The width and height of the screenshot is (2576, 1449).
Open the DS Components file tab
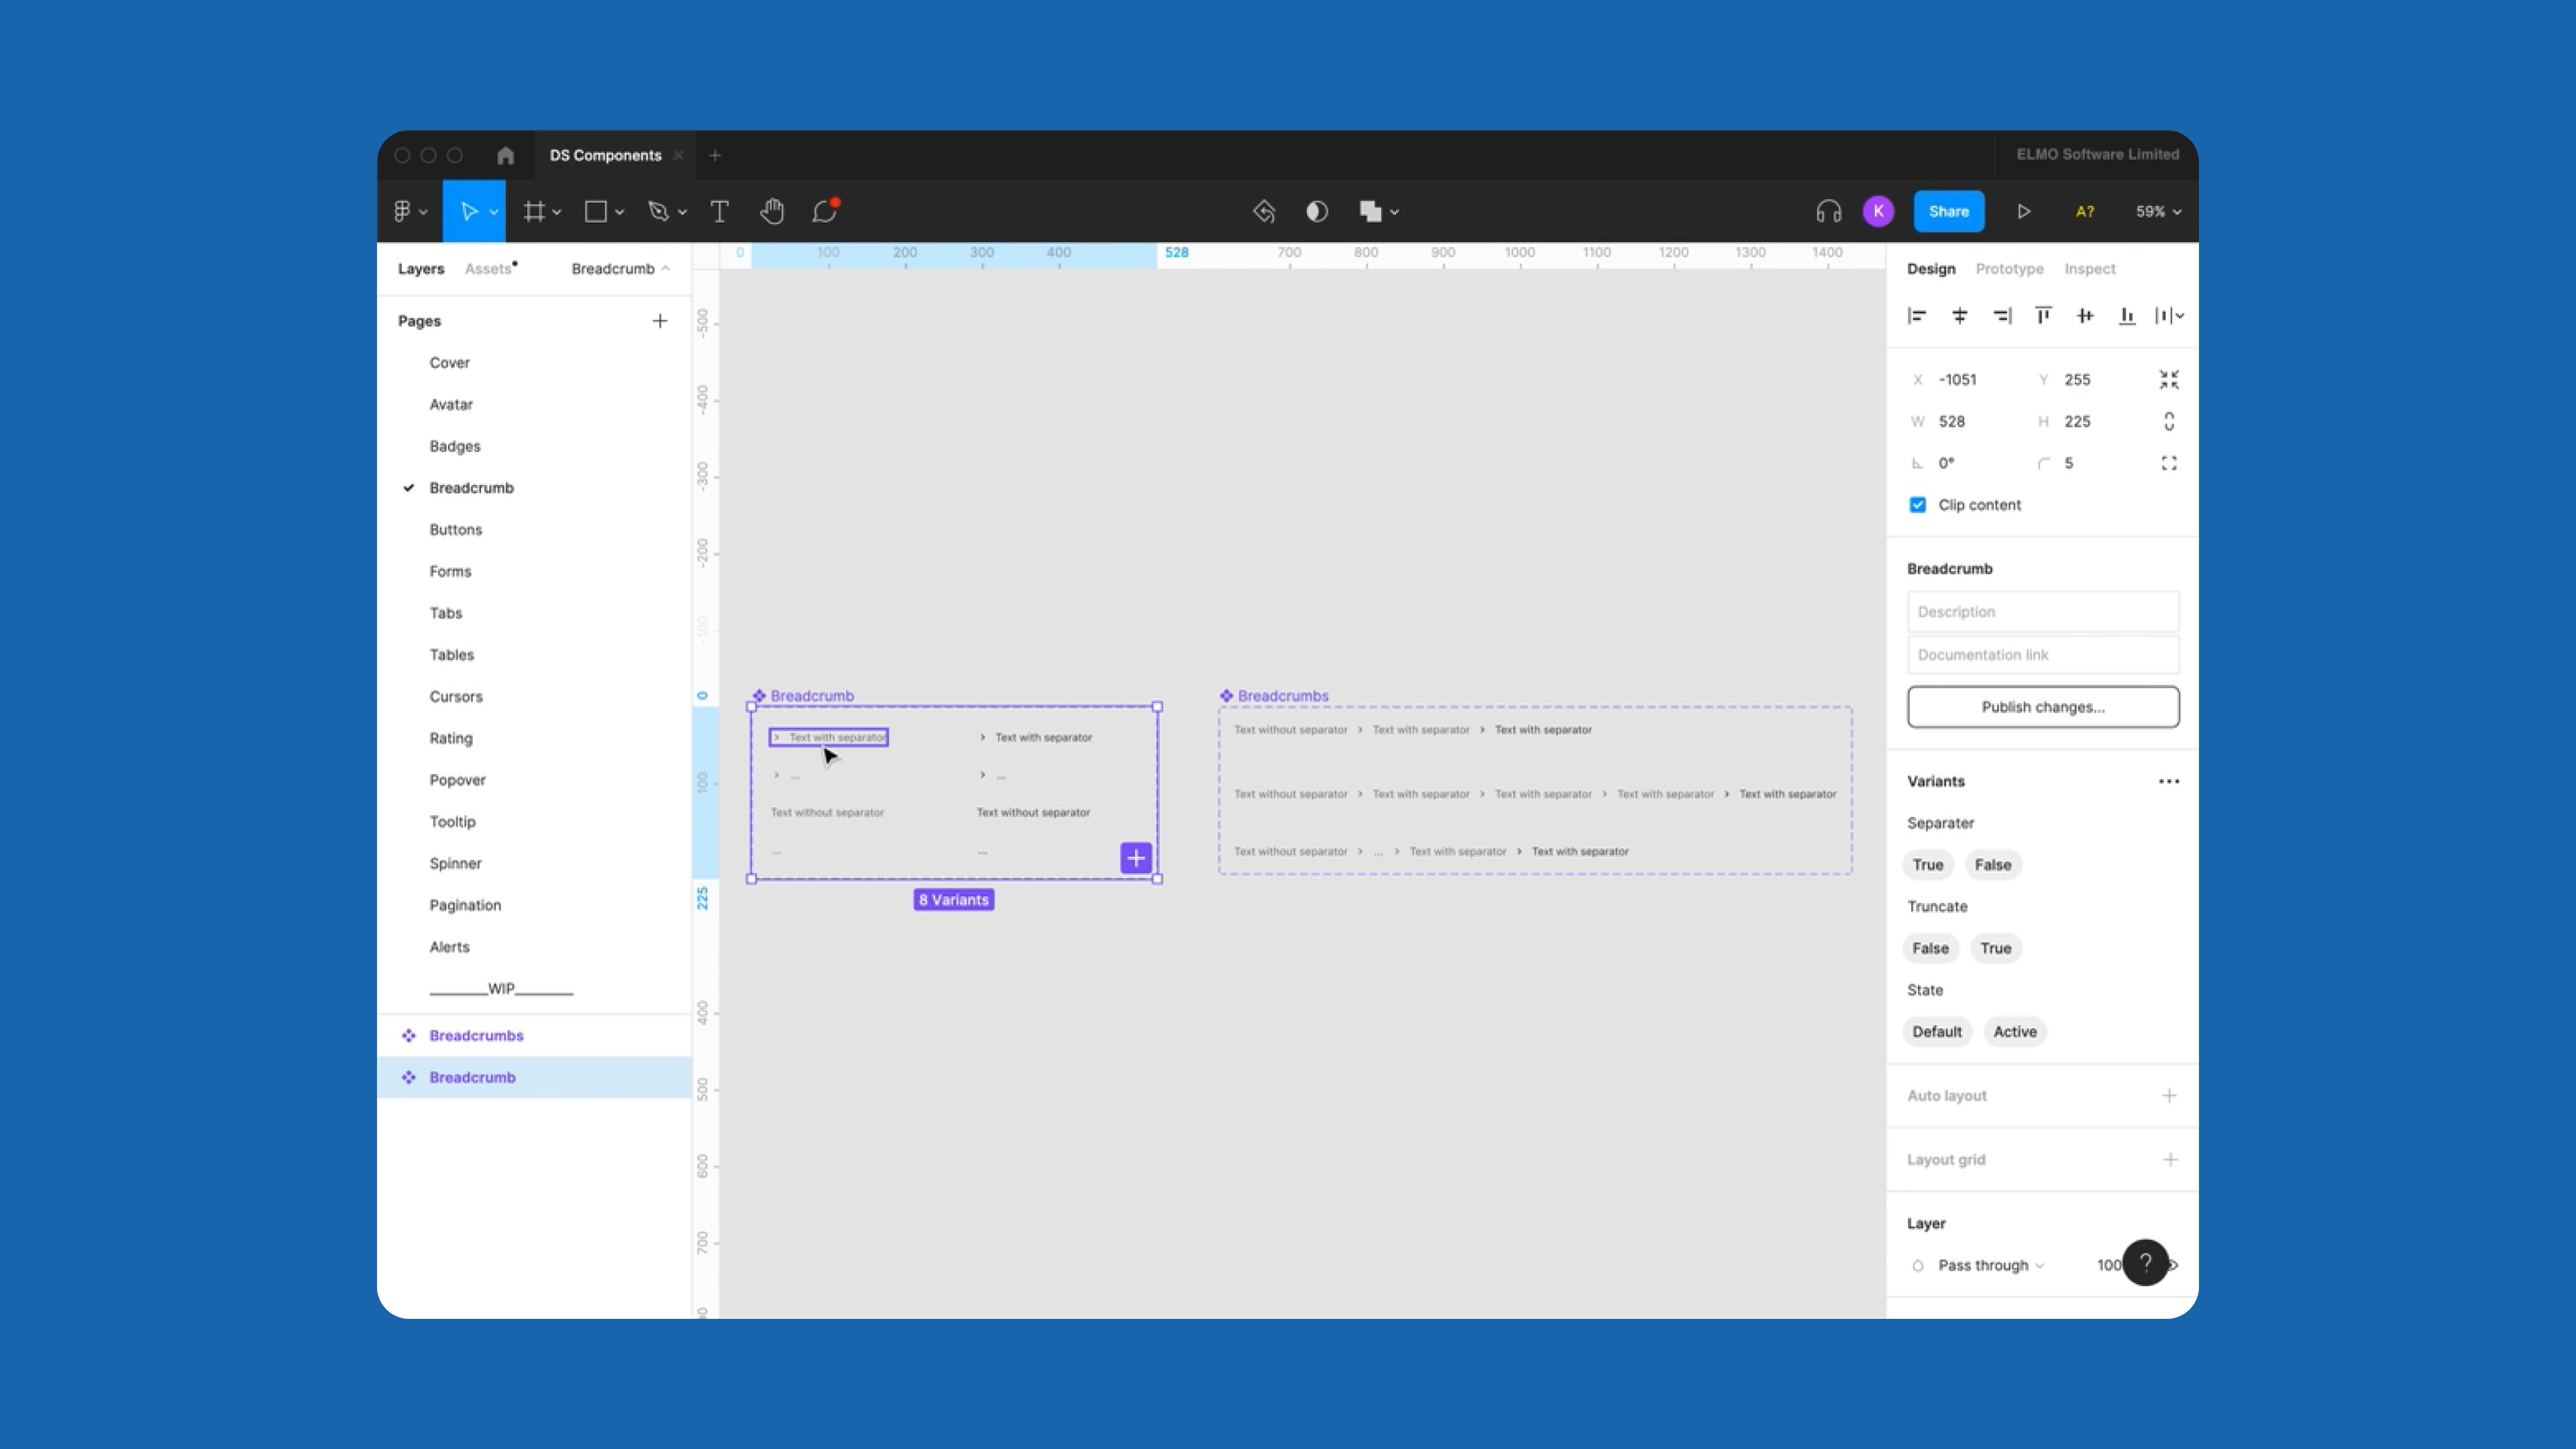(605, 155)
